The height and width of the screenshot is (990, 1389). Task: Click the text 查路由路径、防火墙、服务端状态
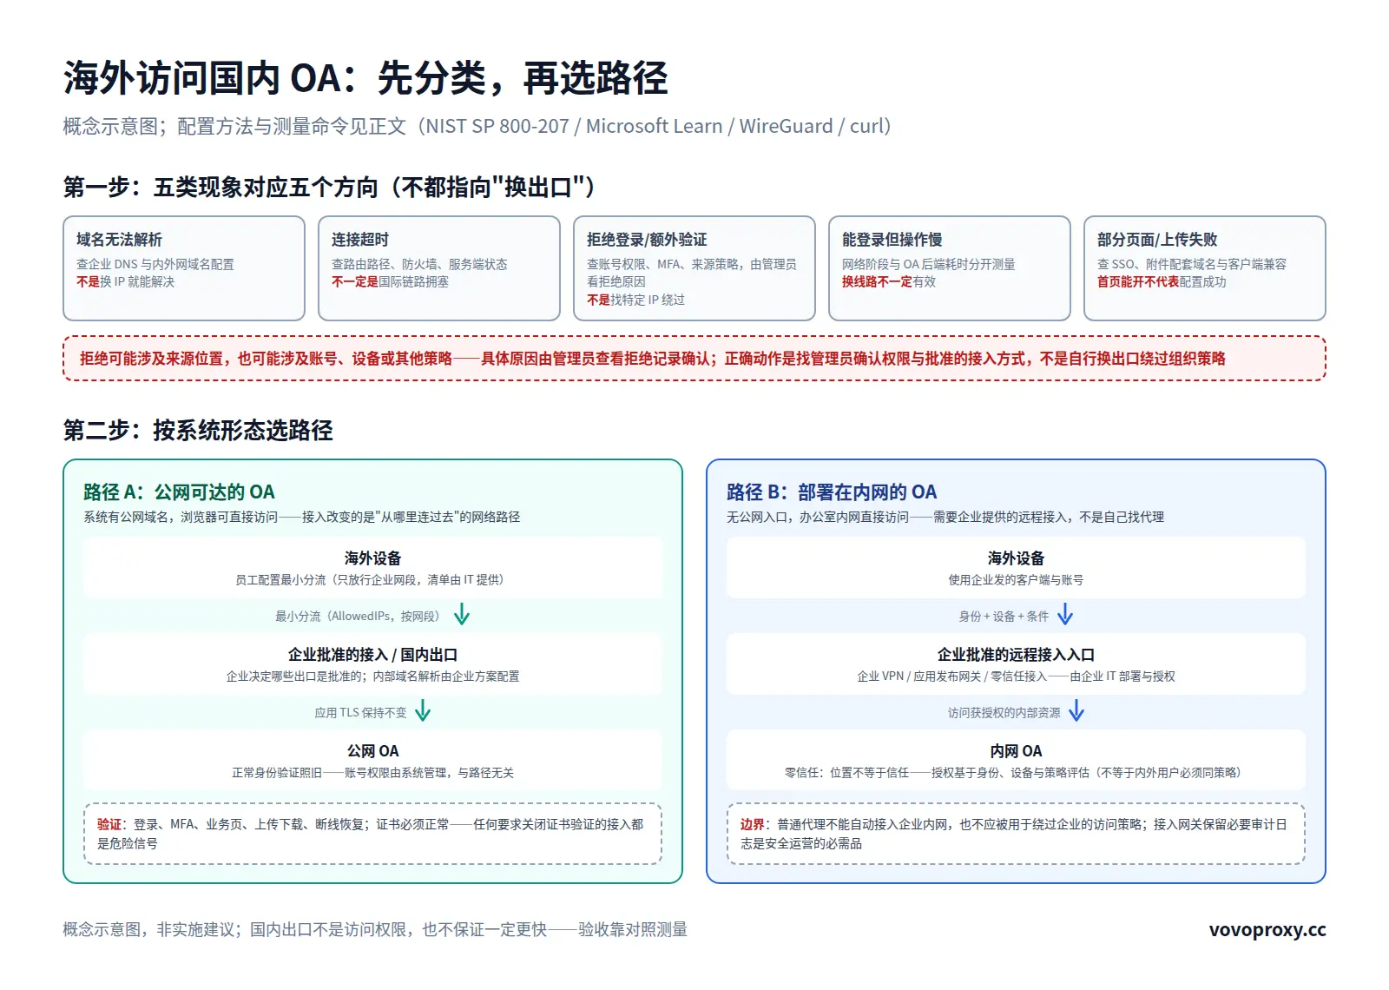pyautogui.click(x=419, y=264)
